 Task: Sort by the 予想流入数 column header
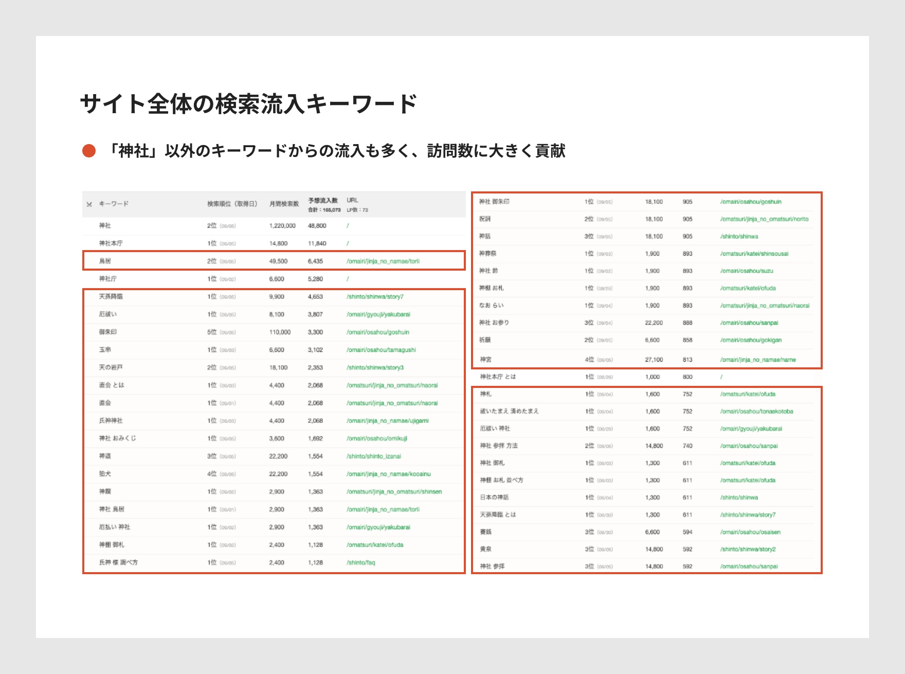click(x=323, y=200)
